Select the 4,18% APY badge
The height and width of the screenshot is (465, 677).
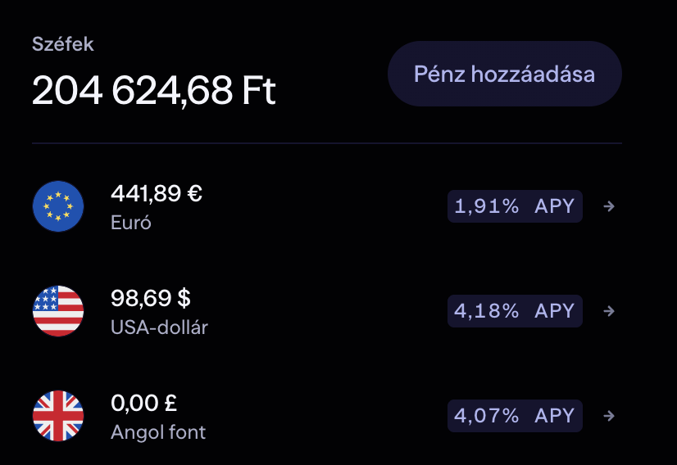pos(515,311)
